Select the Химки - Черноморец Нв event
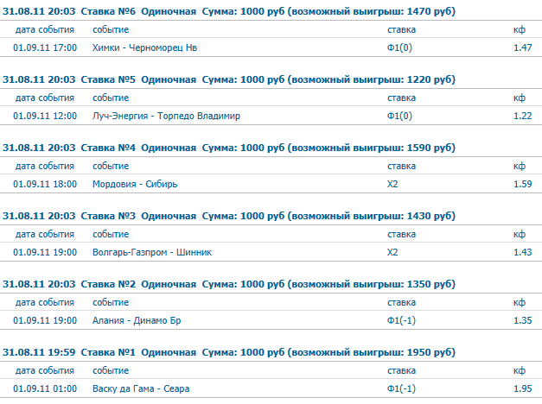This screenshot has width=542, height=404. (144, 47)
